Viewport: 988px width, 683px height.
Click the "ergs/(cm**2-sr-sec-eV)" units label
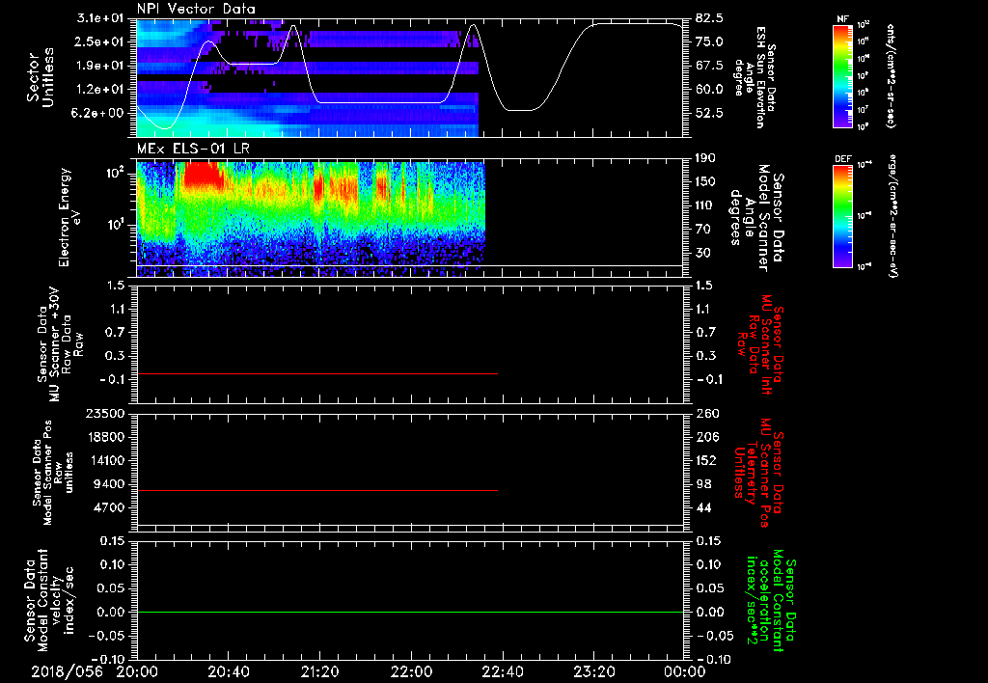point(891,216)
